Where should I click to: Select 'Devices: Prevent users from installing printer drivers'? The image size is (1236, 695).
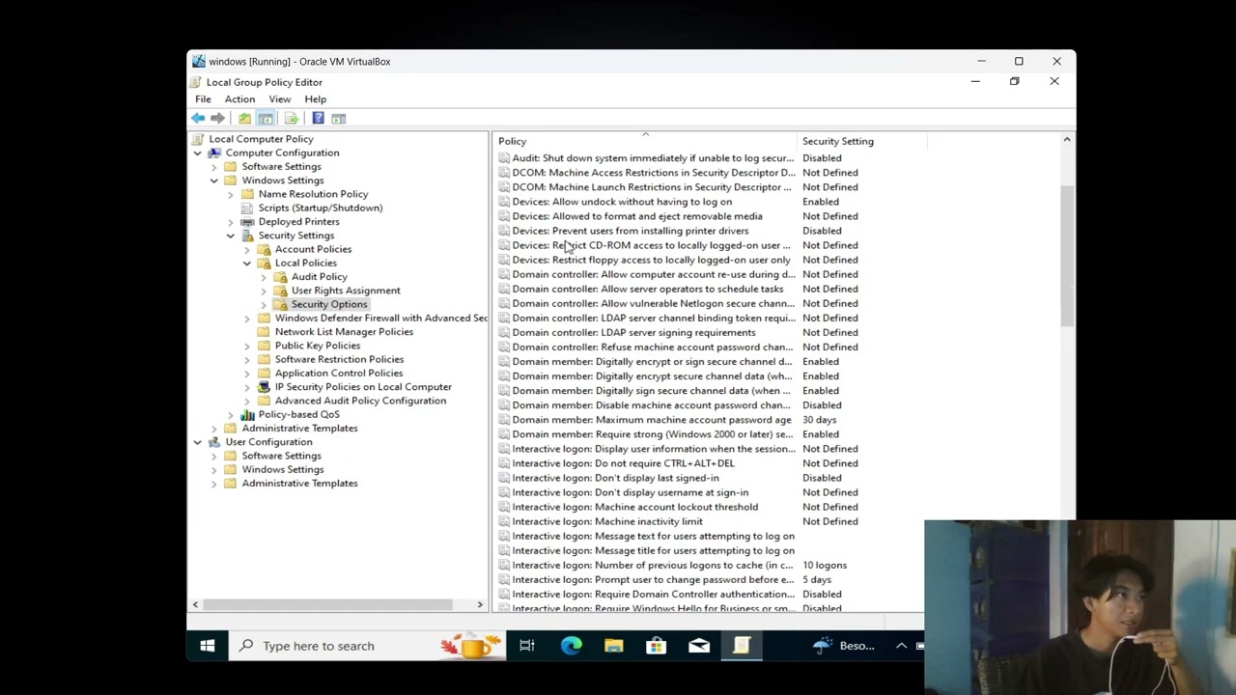(631, 231)
